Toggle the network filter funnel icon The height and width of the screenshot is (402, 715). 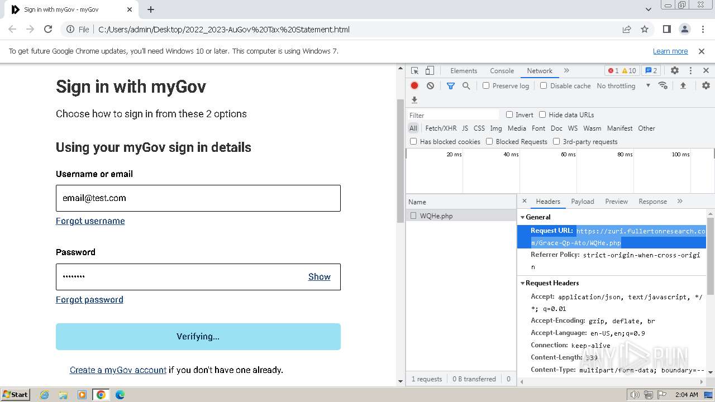[451, 86]
